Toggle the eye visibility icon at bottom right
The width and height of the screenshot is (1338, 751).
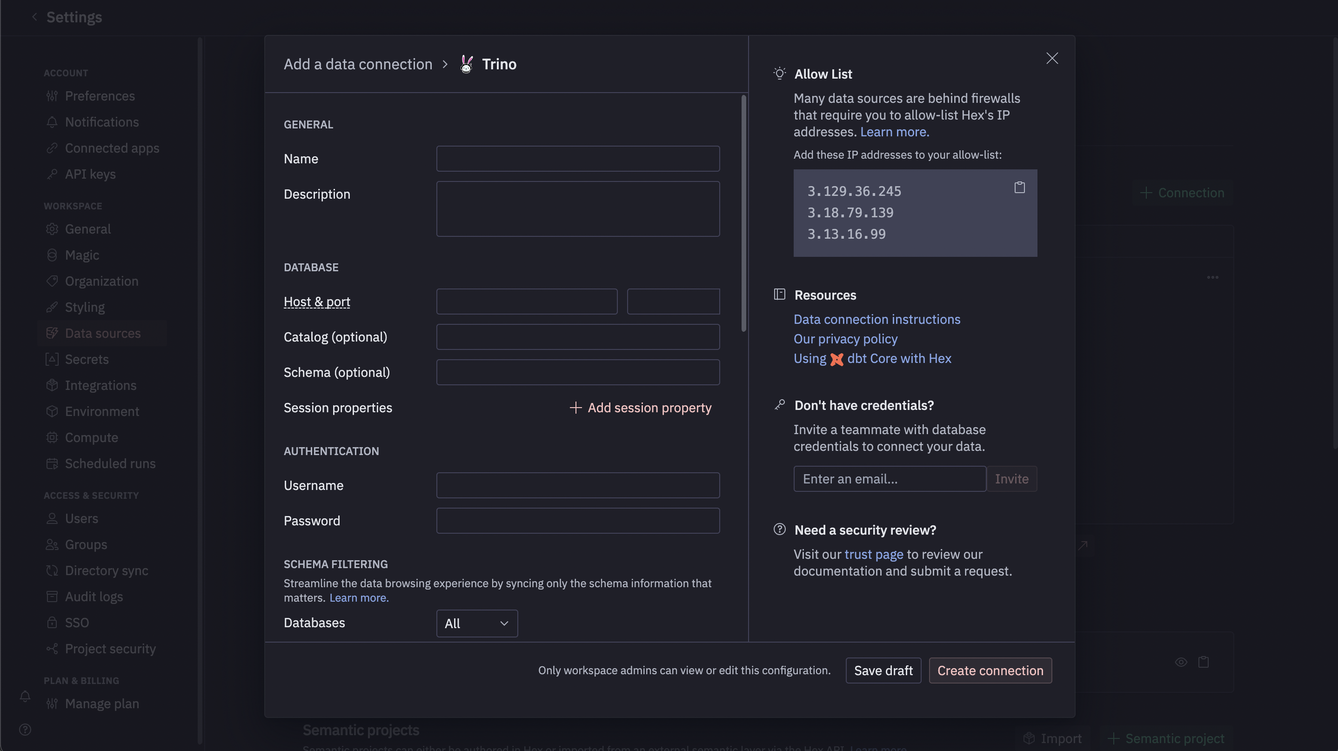[1181, 662]
